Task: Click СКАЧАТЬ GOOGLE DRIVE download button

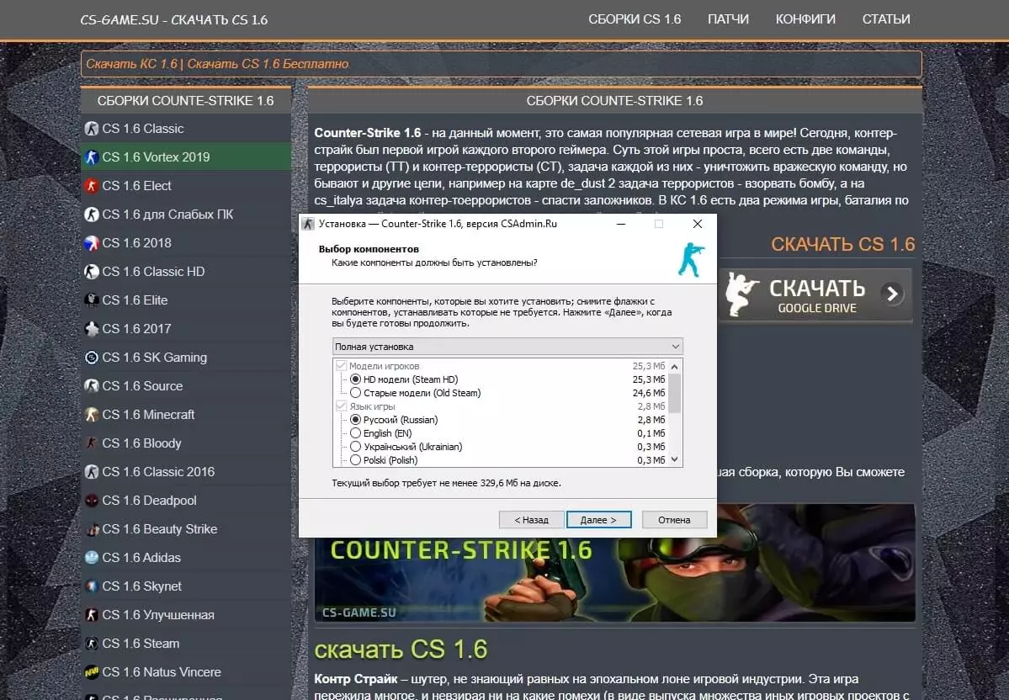Action: [x=815, y=294]
